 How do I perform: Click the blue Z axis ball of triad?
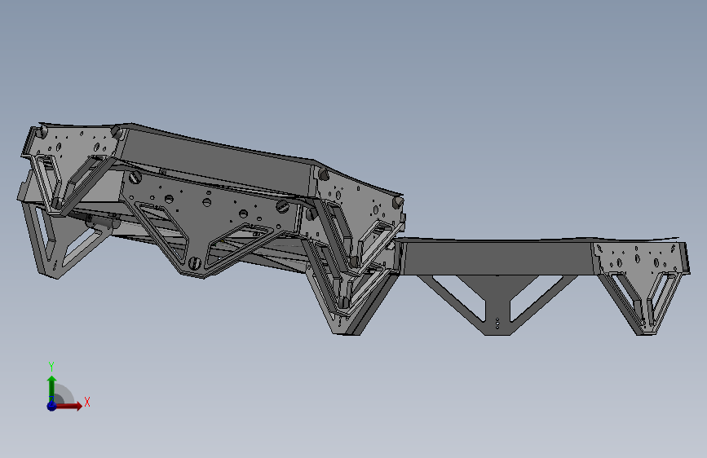(51, 406)
